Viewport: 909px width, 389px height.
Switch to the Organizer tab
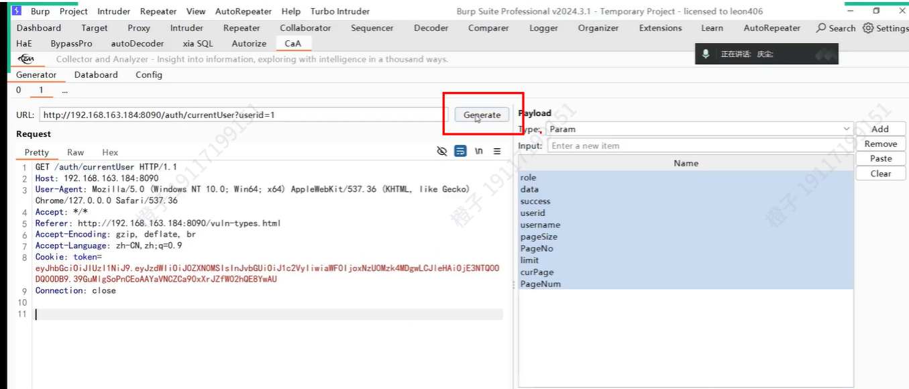tap(598, 28)
